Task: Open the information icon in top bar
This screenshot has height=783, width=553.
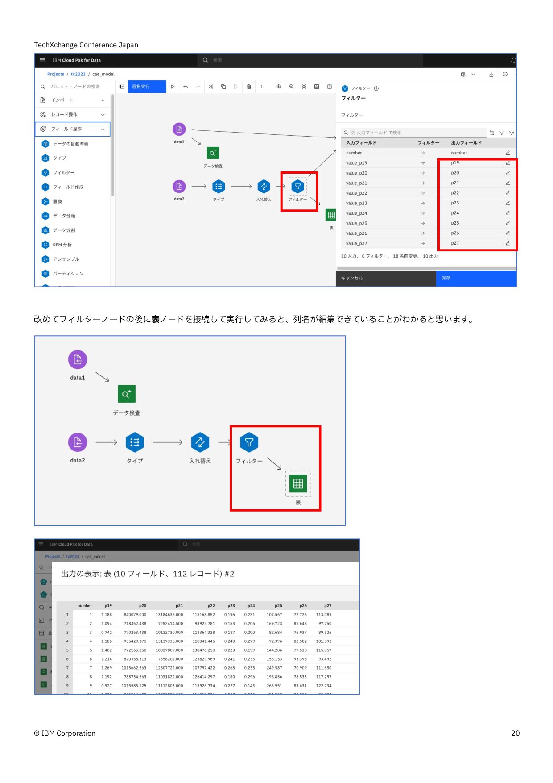Action: coord(505,75)
